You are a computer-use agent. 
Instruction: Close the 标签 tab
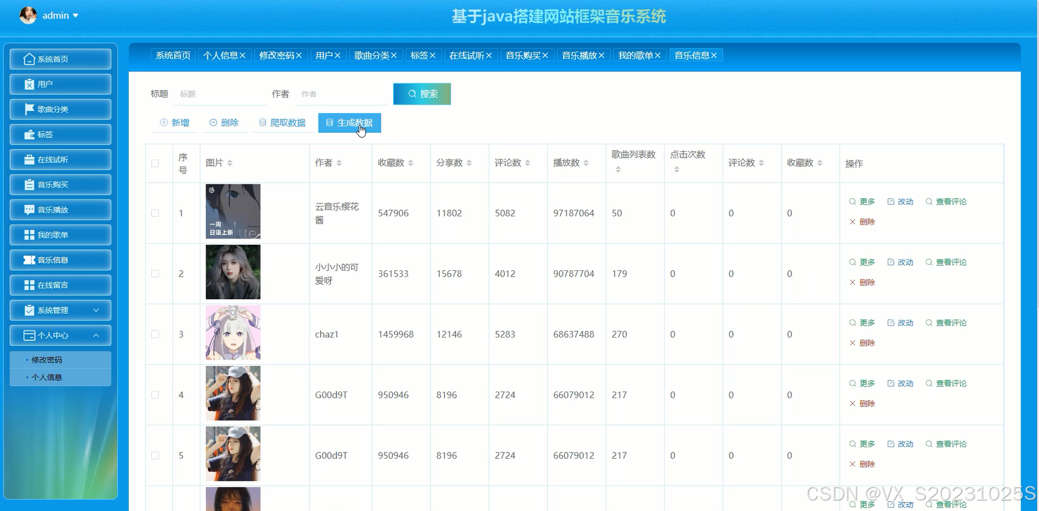point(432,55)
